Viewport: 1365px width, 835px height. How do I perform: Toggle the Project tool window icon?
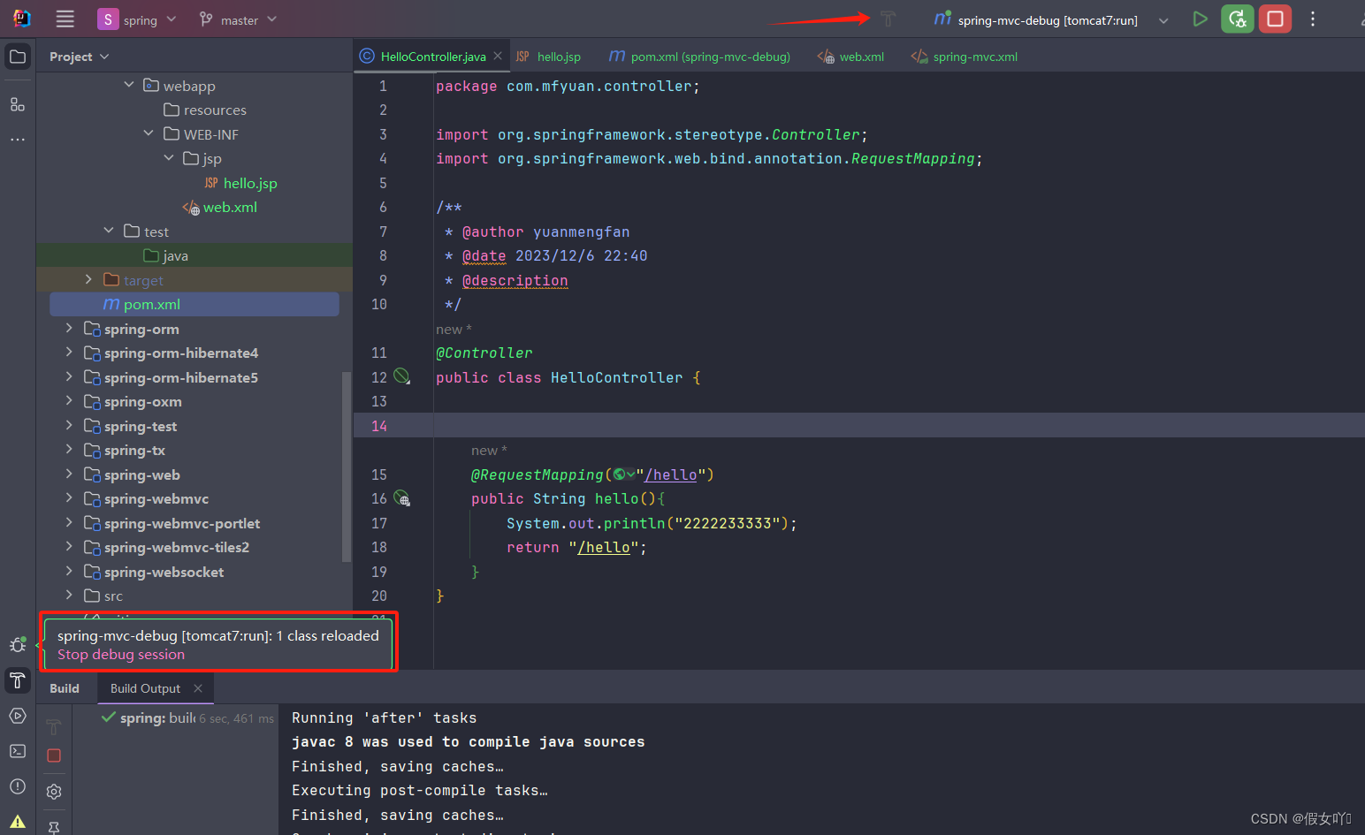(x=18, y=57)
